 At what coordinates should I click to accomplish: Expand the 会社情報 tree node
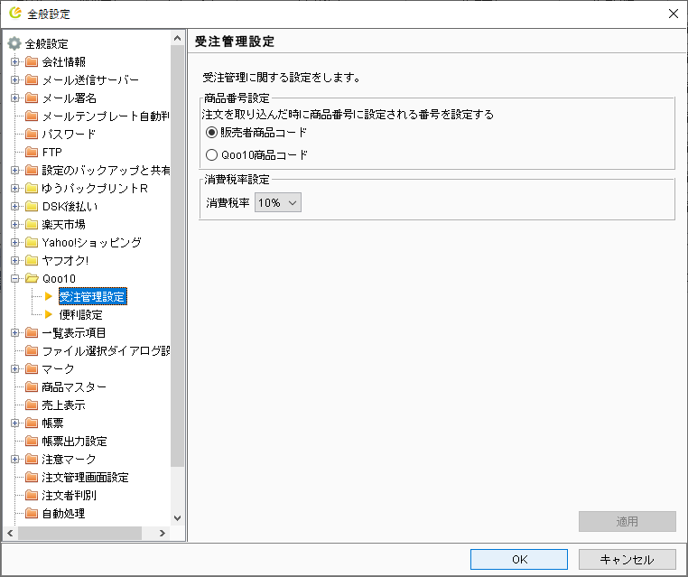(15, 61)
